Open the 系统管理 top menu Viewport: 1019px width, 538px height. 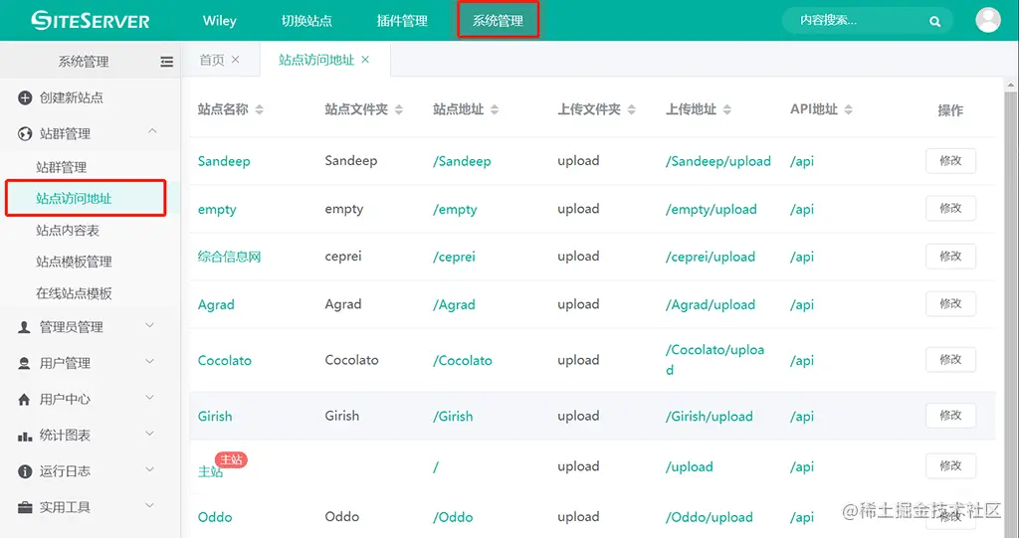pyautogui.click(x=498, y=21)
